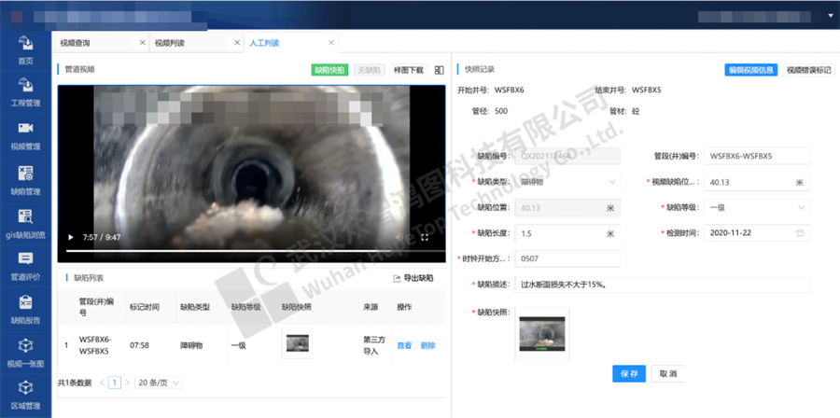Select page 1 in pagination

pyautogui.click(x=115, y=383)
